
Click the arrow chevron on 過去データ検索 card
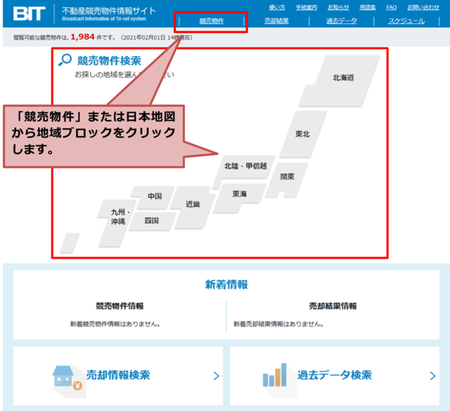(432, 377)
